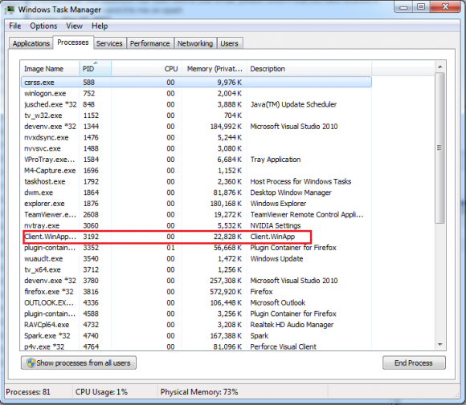Switch to the Services tab
This screenshot has height=405, width=466.
click(x=109, y=43)
